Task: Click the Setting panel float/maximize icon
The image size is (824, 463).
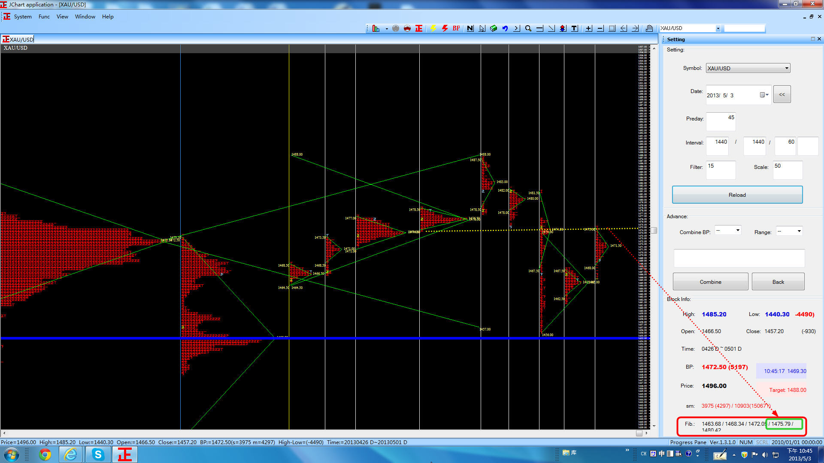Action: [812, 39]
